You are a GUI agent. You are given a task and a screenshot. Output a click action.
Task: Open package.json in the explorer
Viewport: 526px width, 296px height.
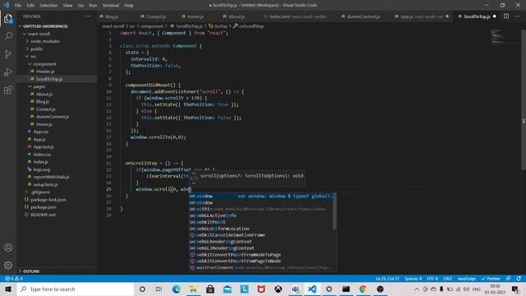coord(44,207)
